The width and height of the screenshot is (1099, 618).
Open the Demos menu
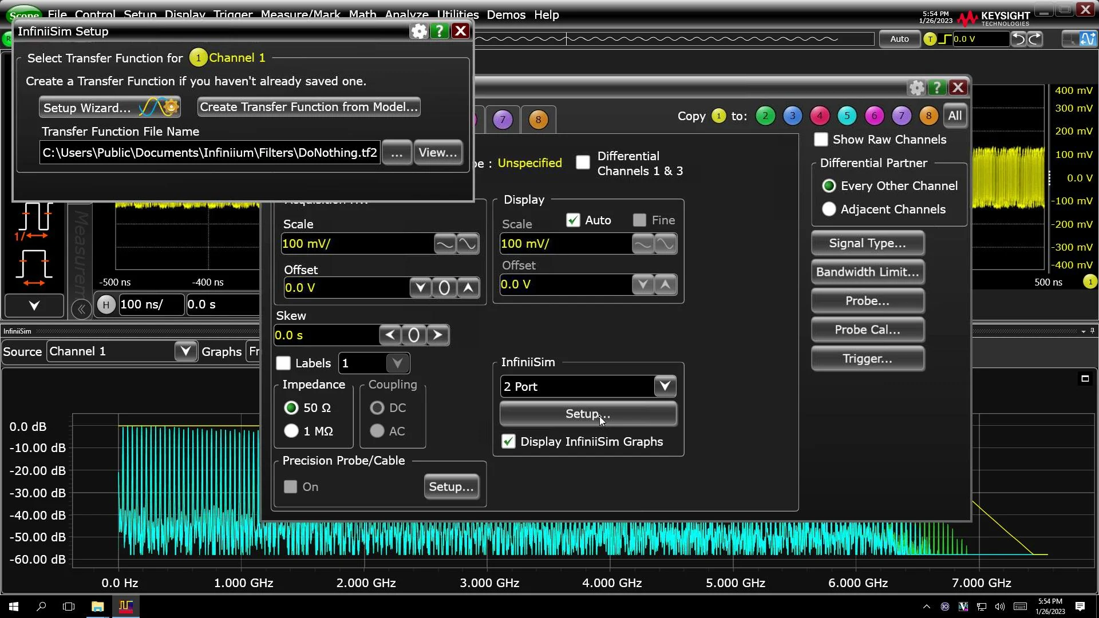506,15
